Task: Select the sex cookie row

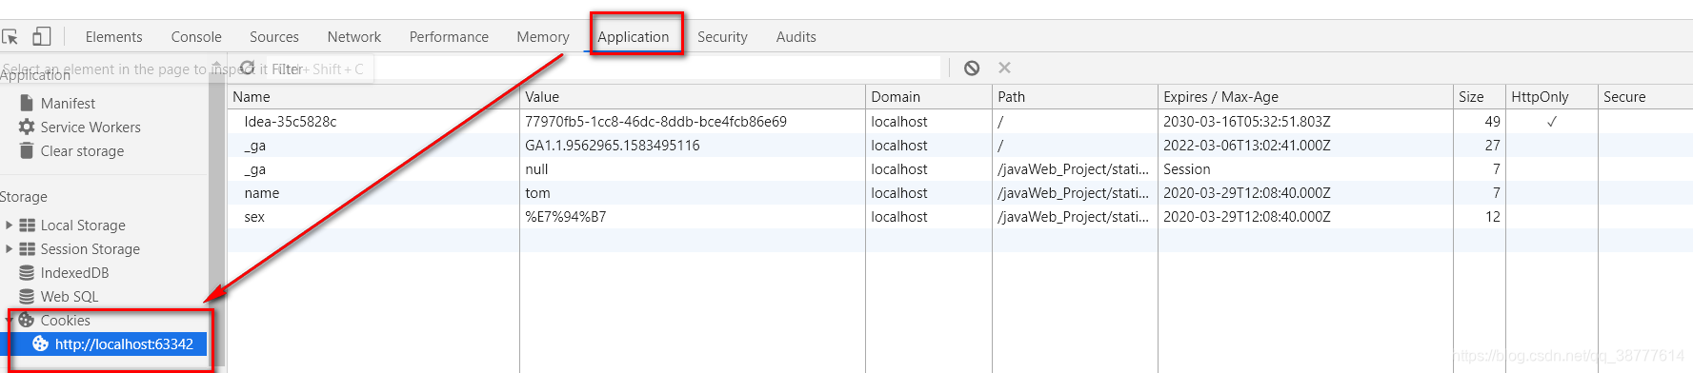Action: pyautogui.click(x=959, y=217)
